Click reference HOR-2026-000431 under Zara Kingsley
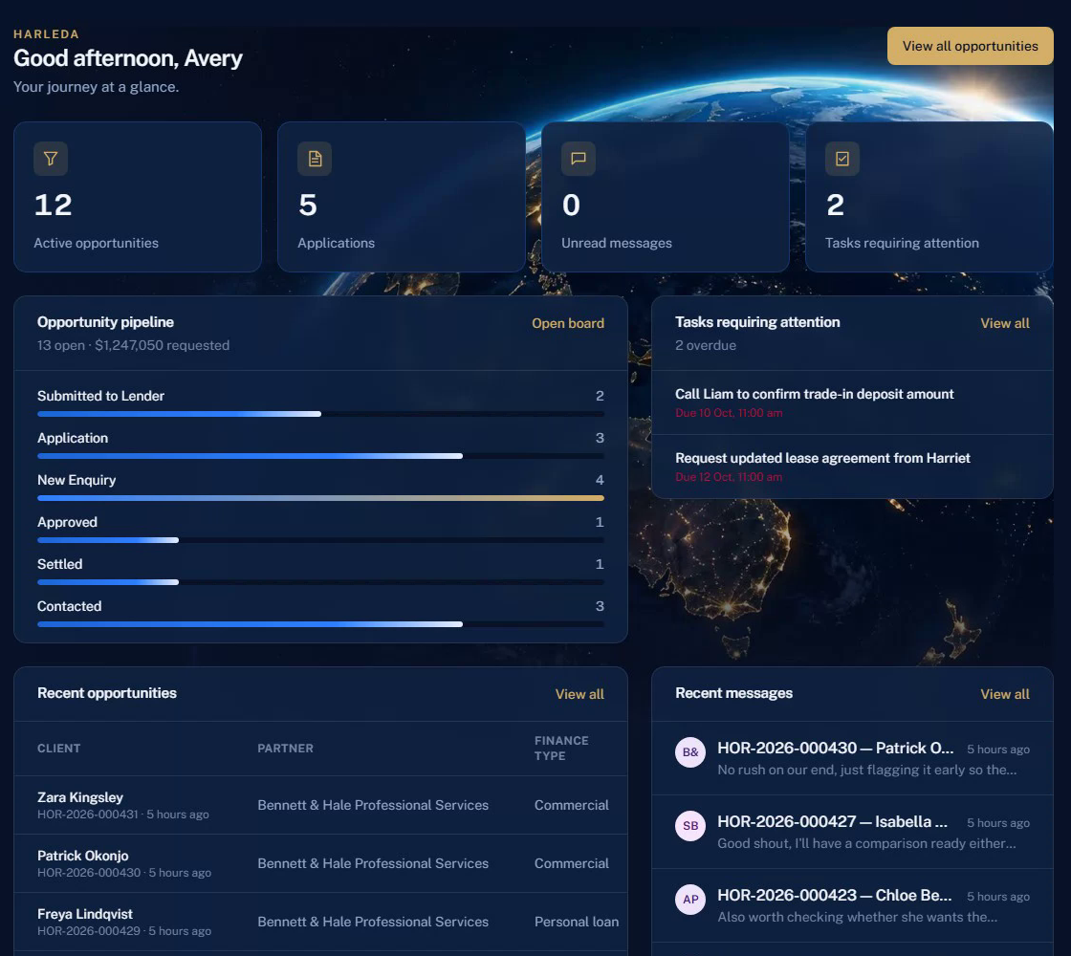This screenshot has width=1071, height=956. pyautogui.click(x=87, y=815)
